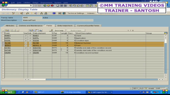The image size is (170, 95).
Task: Click the Transp. table name input field
Action: pyautogui.click(x=32, y=18)
